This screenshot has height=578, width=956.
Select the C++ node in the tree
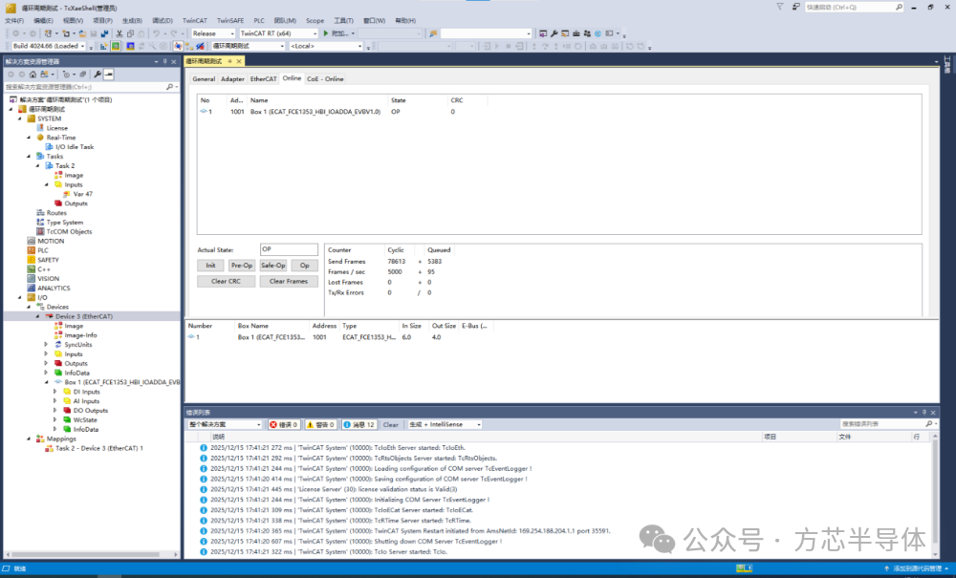pyautogui.click(x=44, y=269)
